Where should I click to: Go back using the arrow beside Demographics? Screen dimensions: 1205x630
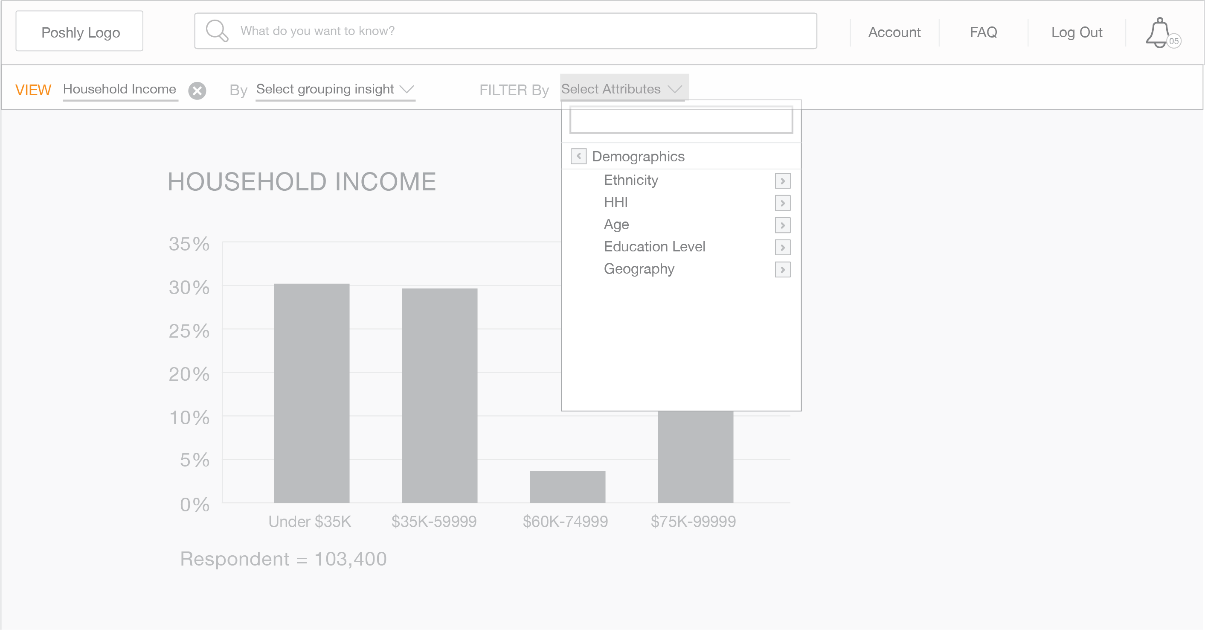579,156
